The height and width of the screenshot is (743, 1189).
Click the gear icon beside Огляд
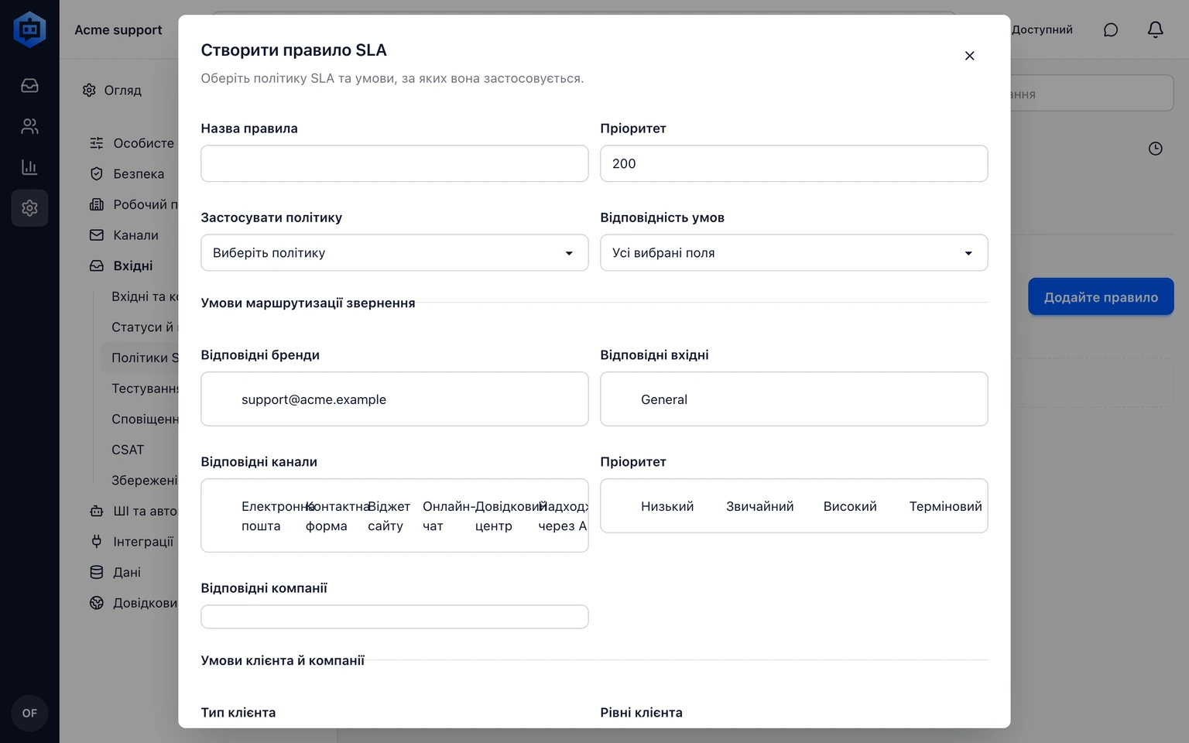pyautogui.click(x=89, y=91)
